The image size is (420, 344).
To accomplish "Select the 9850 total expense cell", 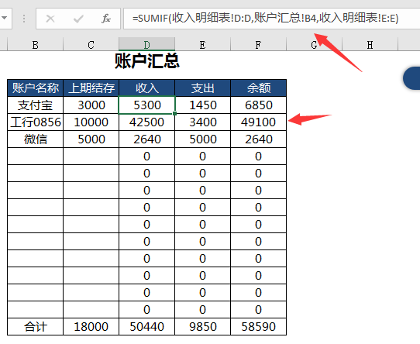I will [202, 327].
